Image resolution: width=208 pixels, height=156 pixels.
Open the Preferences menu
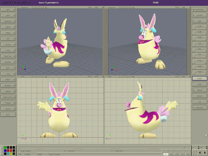pos(200,9)
